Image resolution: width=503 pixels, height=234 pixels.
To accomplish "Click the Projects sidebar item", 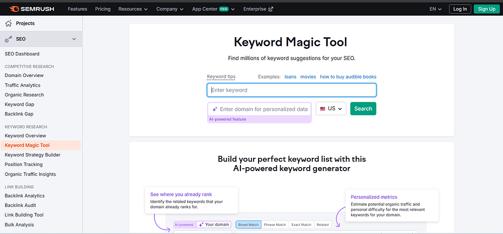I will tap(41, 23).
